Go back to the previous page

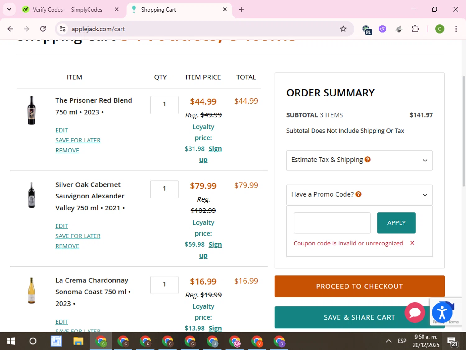10,29
